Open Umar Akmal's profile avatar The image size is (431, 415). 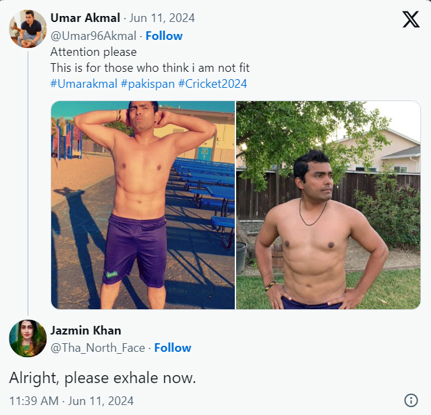point(27,29)
